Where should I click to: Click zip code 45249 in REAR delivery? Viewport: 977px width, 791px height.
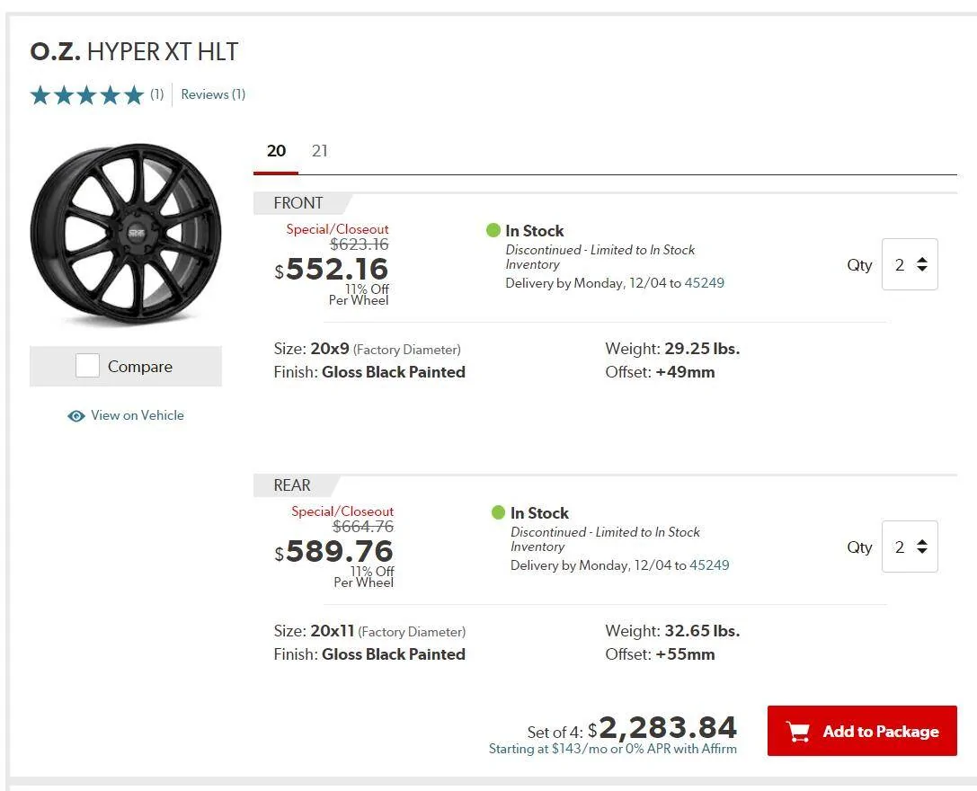coord(709,565)
